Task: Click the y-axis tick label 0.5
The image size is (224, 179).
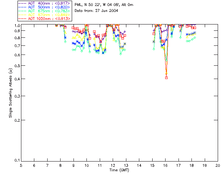Action: [x=17, y=66]
